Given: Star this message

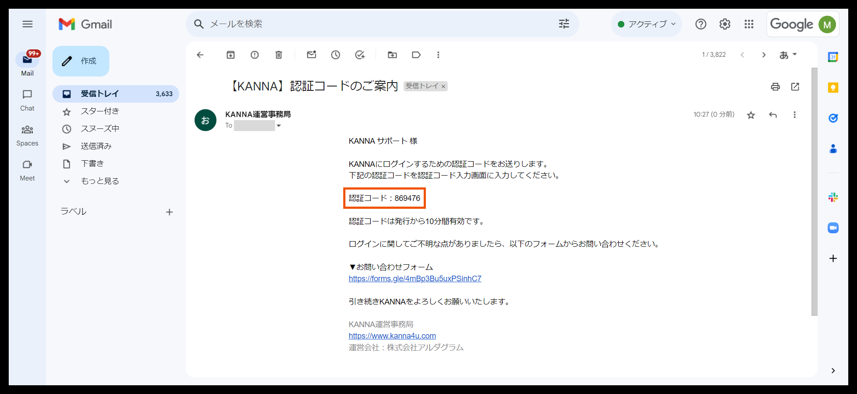Looking at the screenshot, I should (x=751, y=115).
